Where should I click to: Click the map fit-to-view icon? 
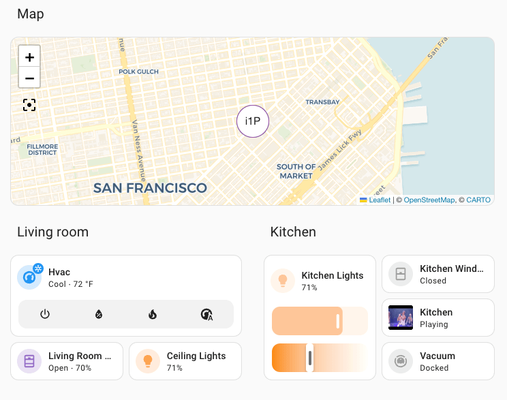29,105
